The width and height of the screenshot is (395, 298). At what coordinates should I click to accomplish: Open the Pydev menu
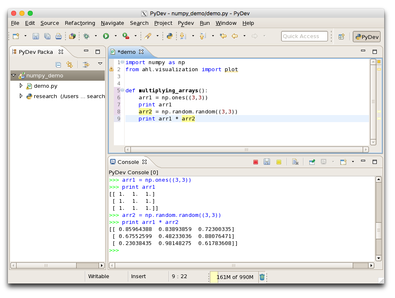(x=186, y=23)
